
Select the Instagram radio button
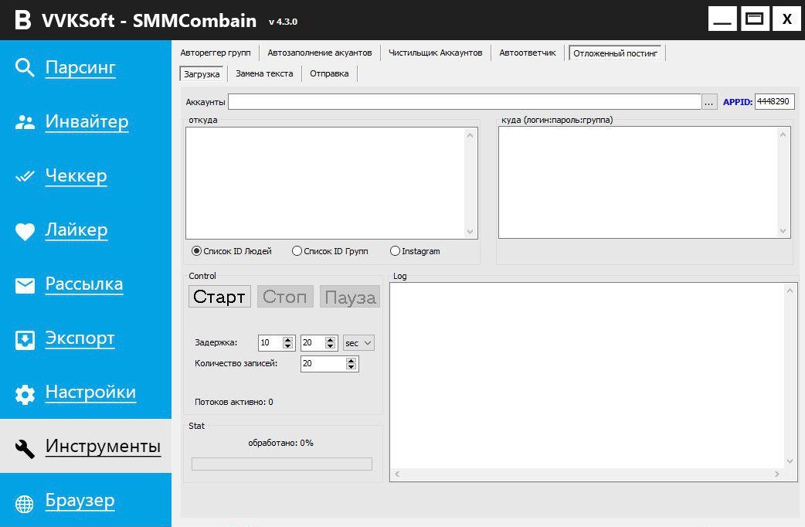[395, 251]
